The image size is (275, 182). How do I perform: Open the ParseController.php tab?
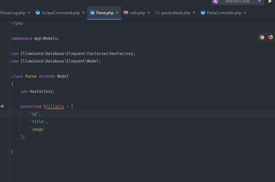pyautogui.click(x=224, y=13)
